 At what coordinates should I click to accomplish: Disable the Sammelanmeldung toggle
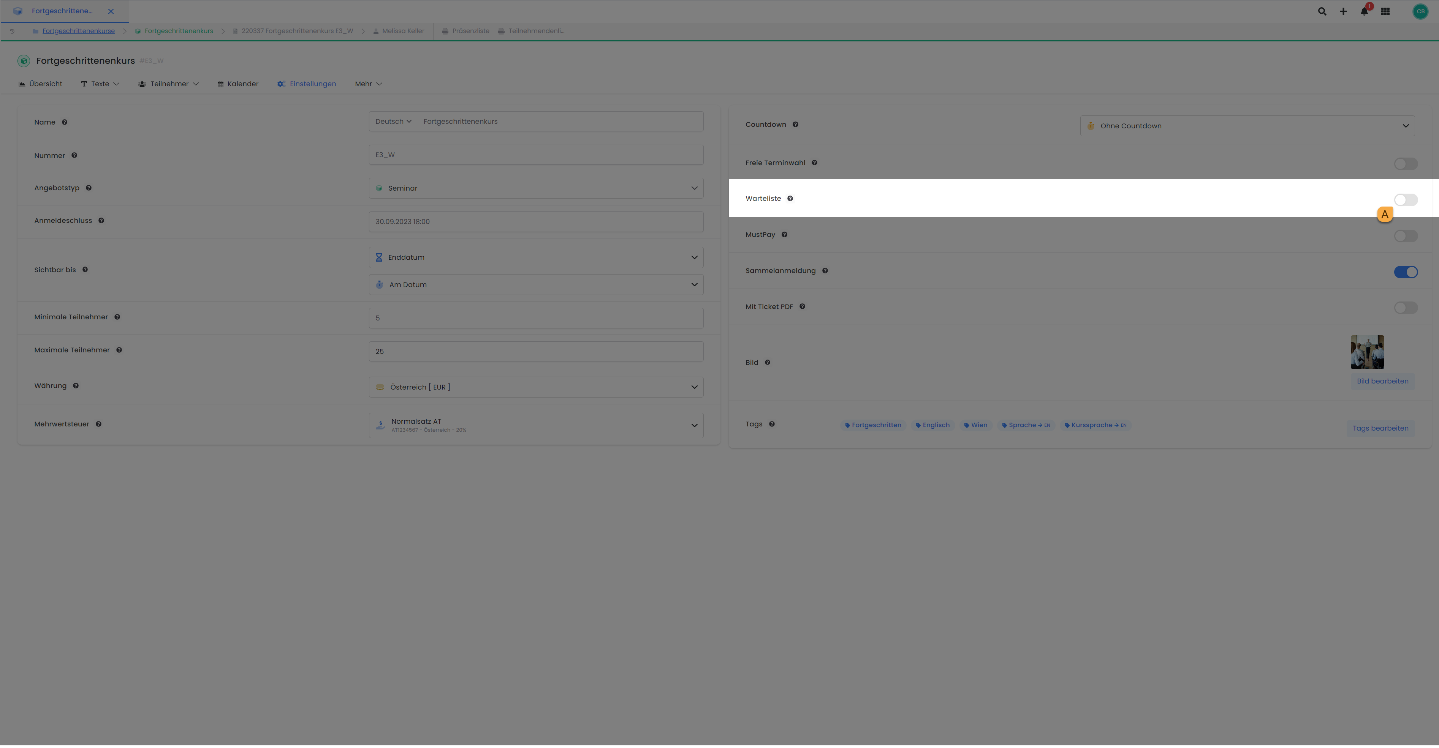1406,272
